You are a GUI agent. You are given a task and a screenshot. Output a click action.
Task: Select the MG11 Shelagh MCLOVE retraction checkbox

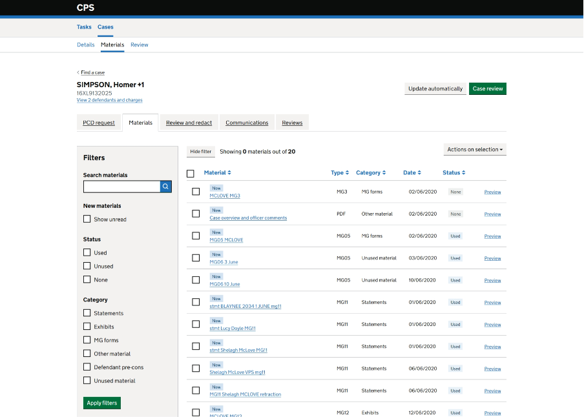coord(196,391)
